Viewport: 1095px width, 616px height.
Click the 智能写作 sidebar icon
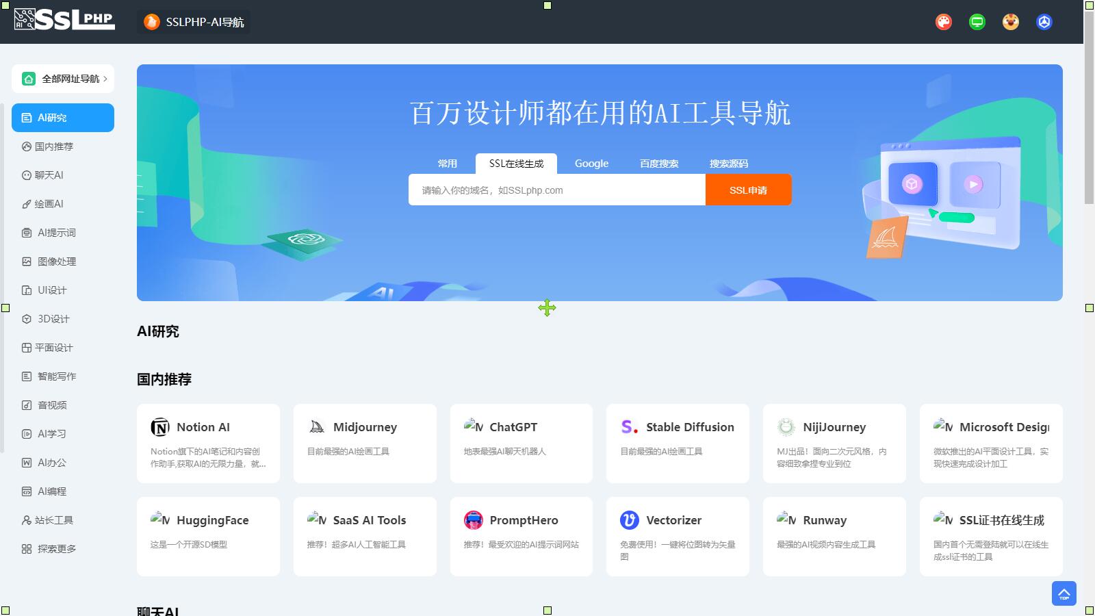(x=27, y=376)
